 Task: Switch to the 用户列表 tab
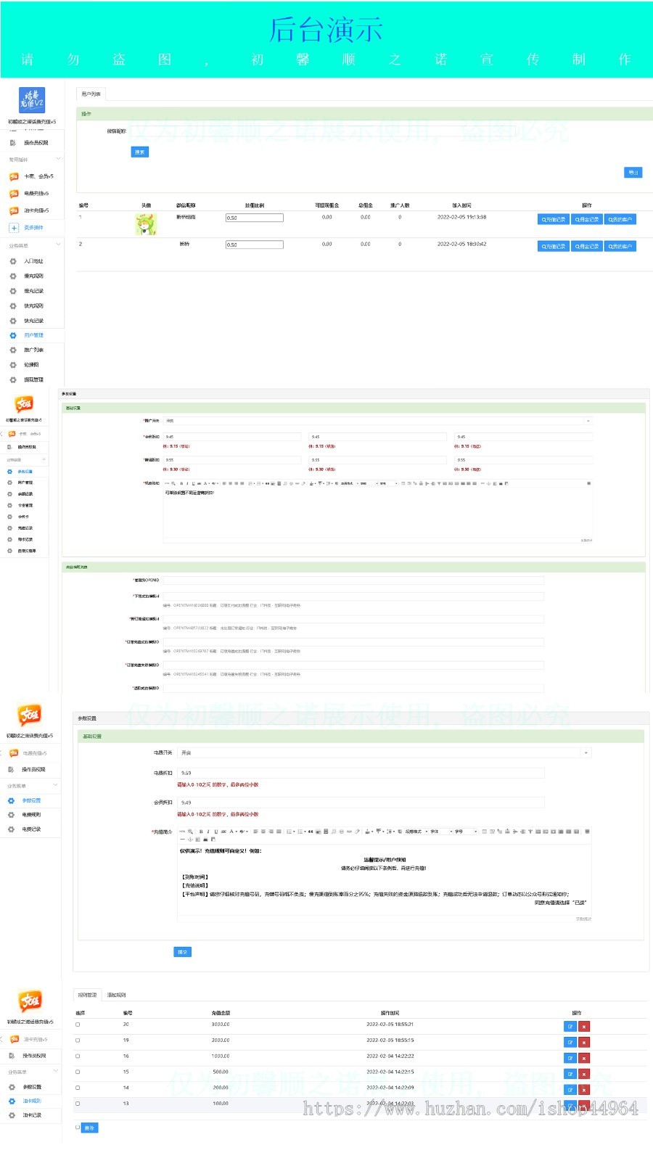[91, 94]
